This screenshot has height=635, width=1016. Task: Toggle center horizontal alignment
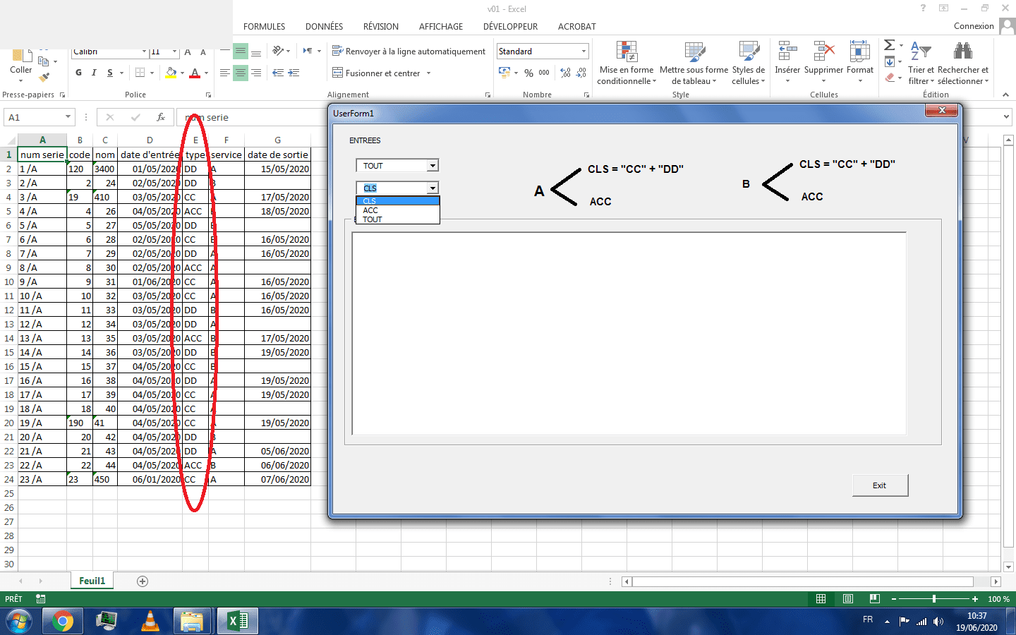pos(241,73)
